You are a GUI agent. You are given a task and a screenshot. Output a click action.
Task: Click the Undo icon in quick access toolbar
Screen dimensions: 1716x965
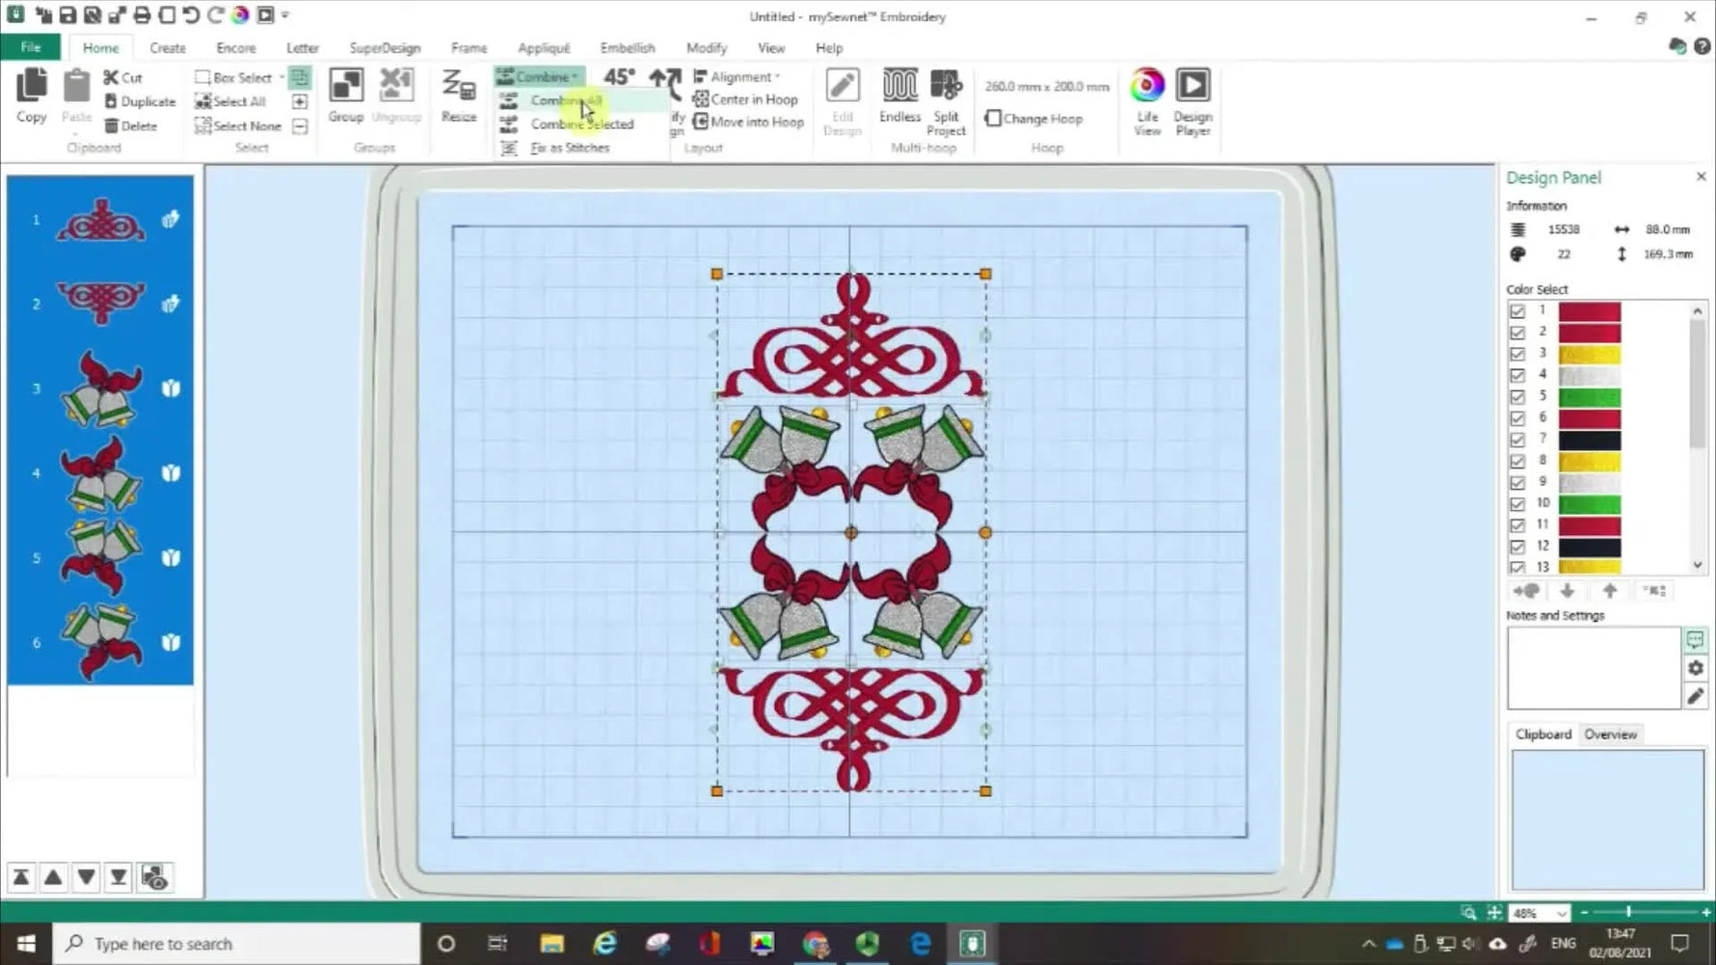point(191,15)
